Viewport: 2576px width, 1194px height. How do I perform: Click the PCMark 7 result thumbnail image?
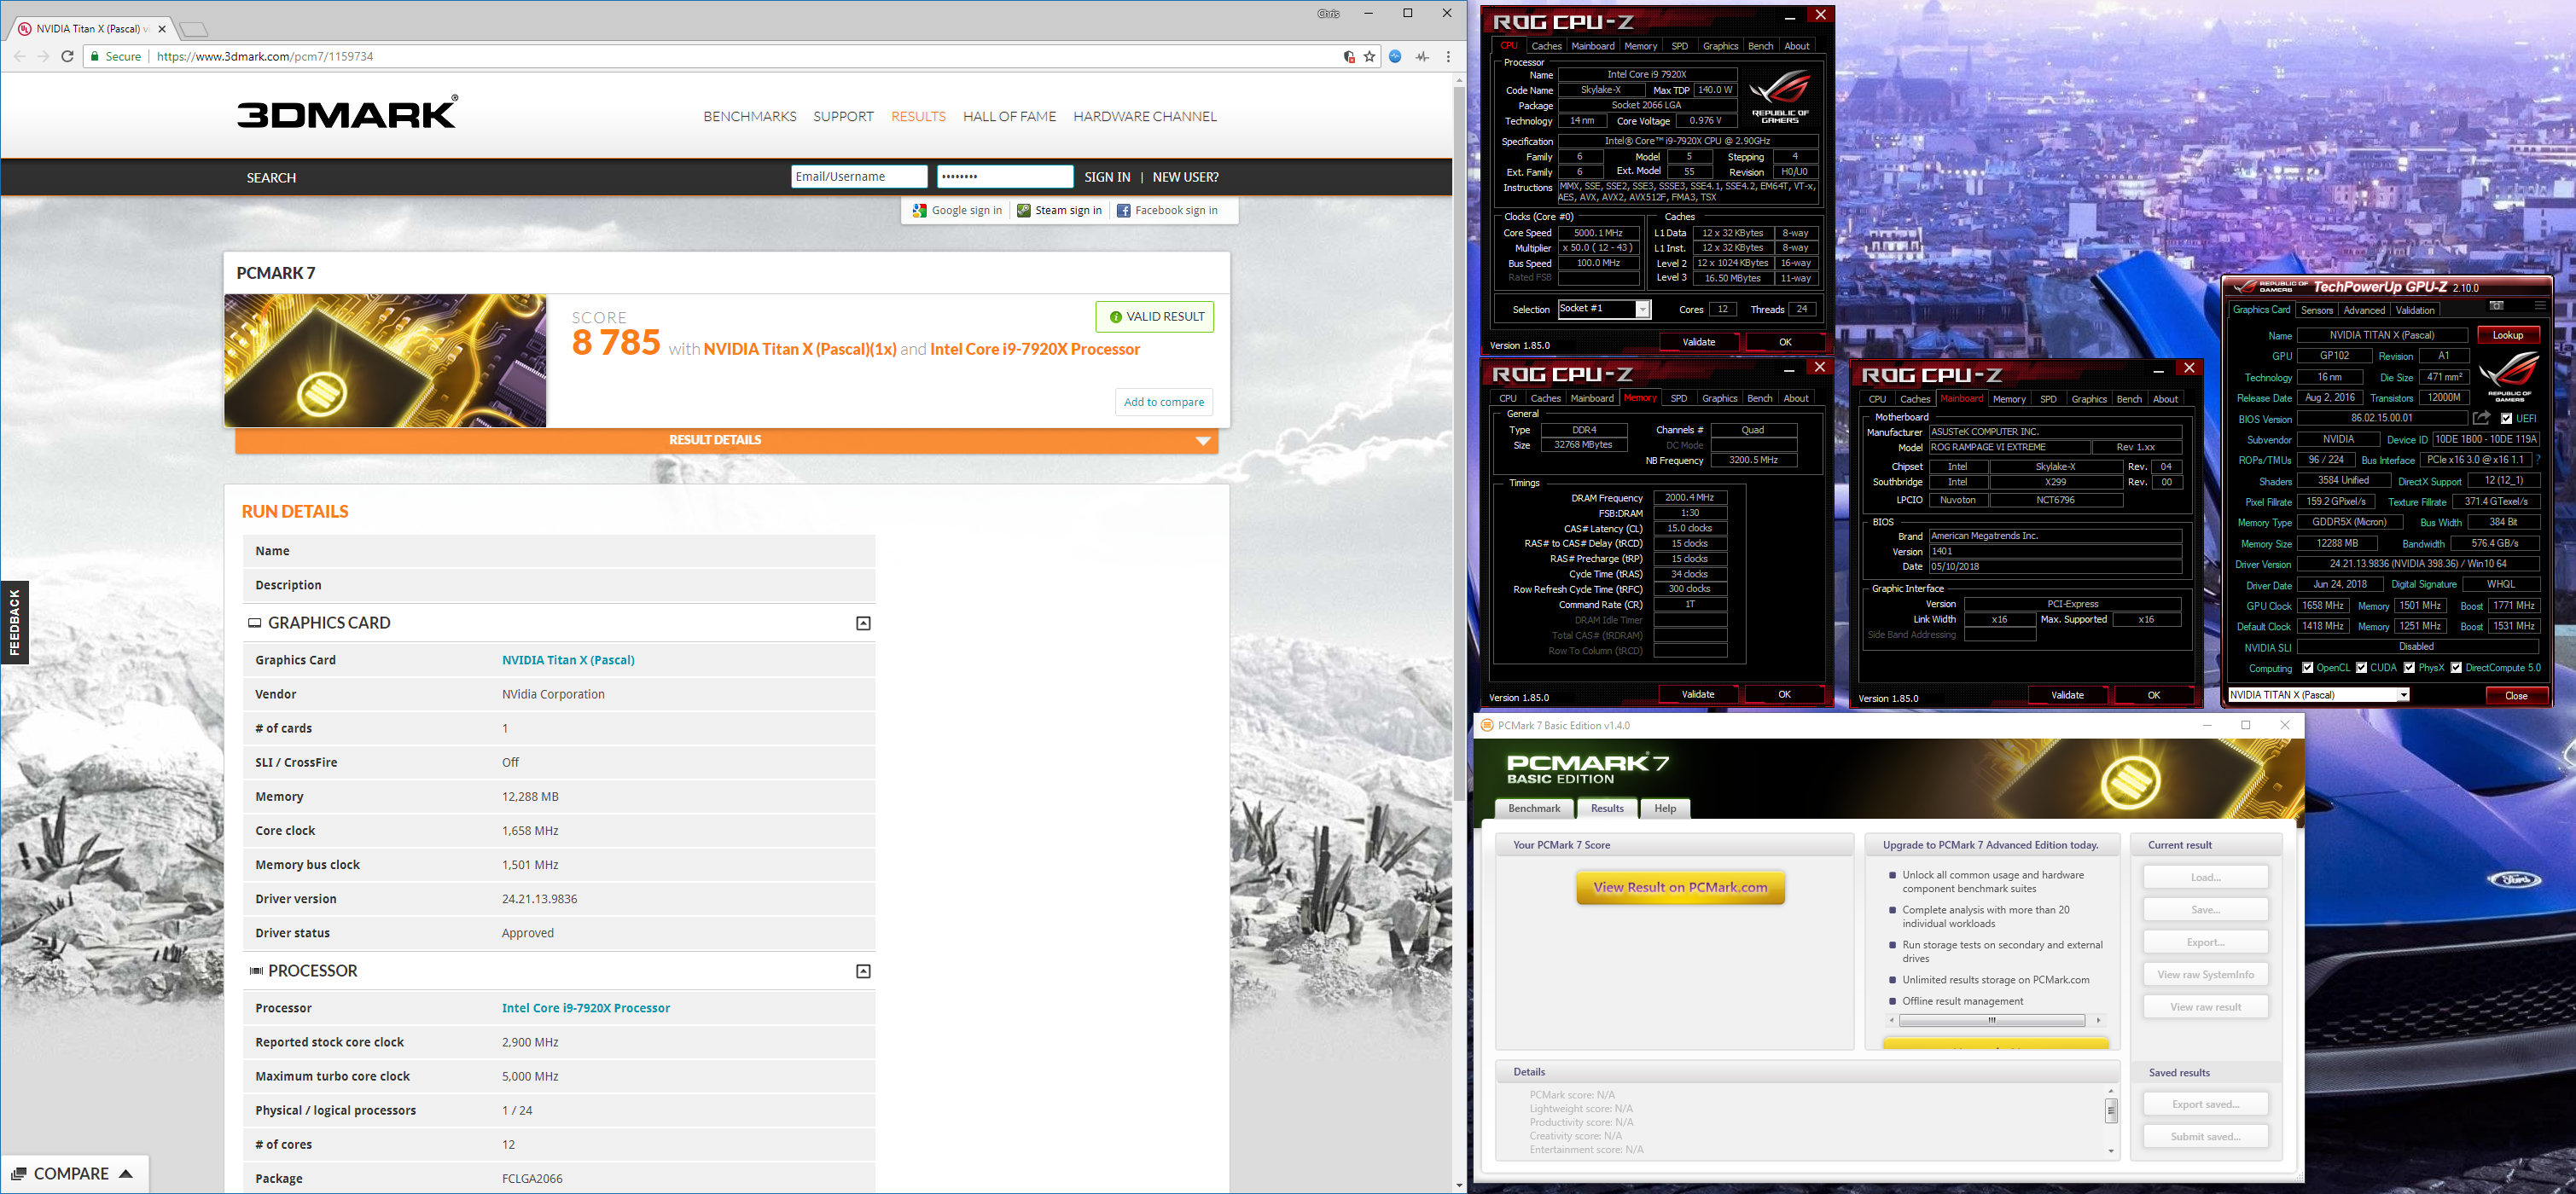[385, 361]
